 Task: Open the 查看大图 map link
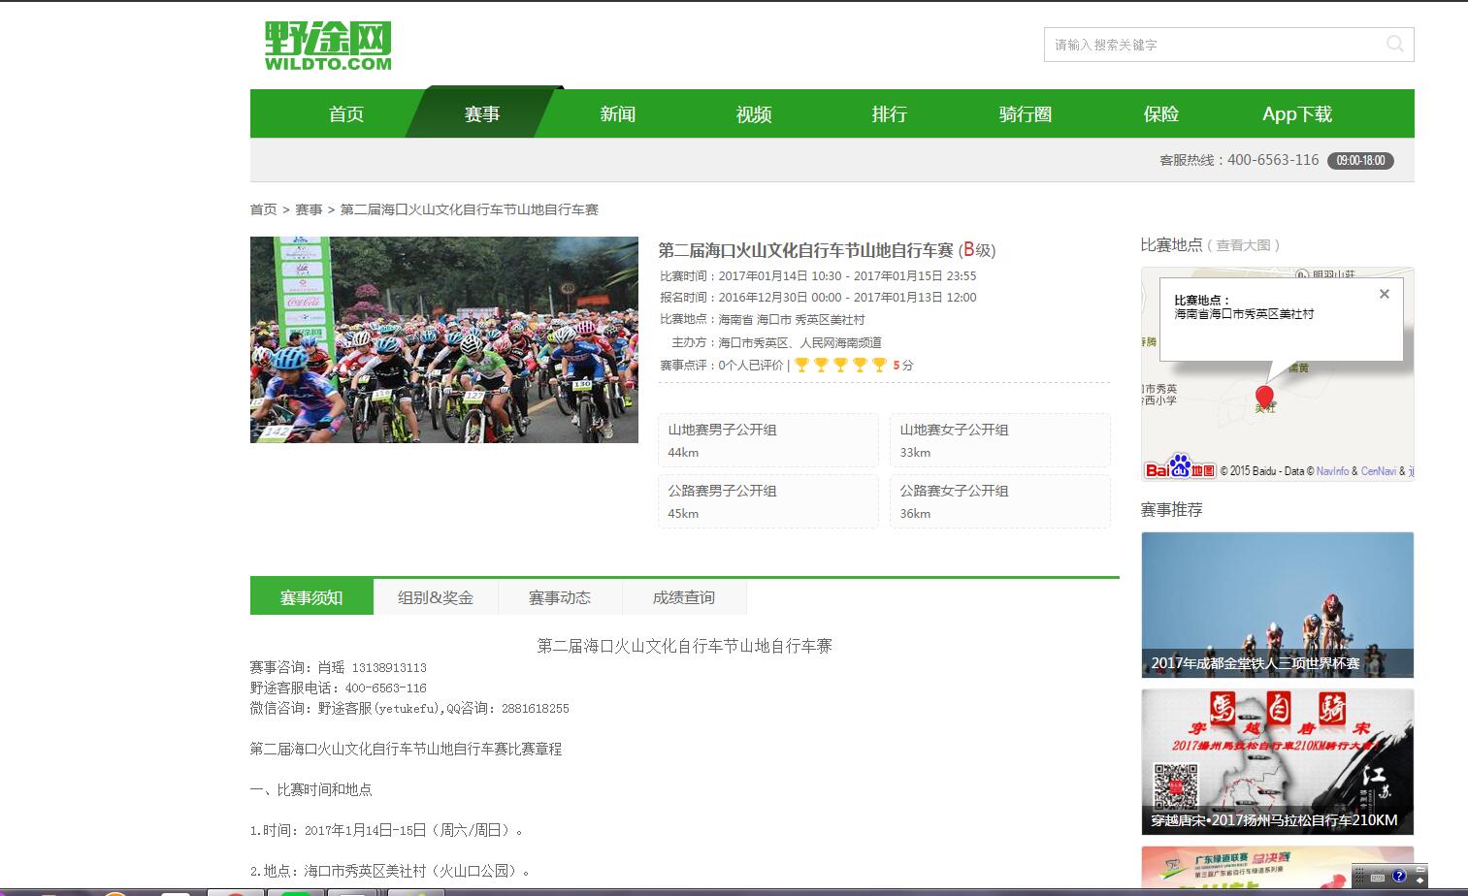point(1243,245)
